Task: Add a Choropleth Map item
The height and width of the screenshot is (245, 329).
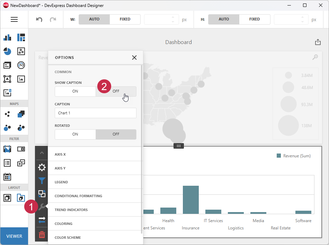Action: 21,114
